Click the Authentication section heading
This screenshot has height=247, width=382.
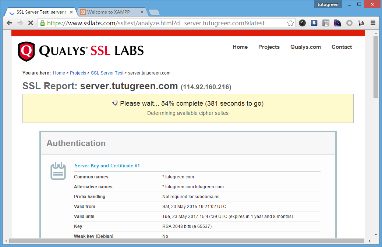pos(76,143)
